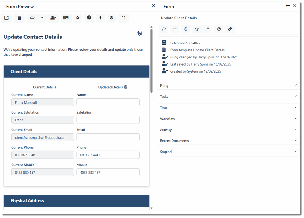Click the outlined clock icon in Form panel

pyautogui.click(x=186, y=29)
